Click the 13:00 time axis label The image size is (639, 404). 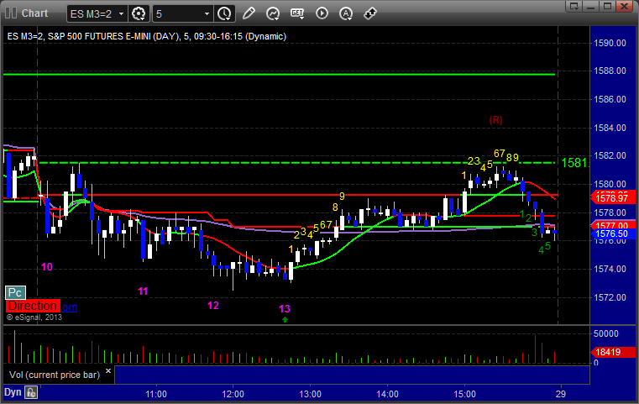310,394
